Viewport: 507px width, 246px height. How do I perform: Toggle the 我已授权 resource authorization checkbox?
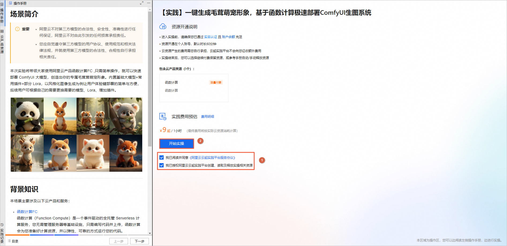pos(162,165)
